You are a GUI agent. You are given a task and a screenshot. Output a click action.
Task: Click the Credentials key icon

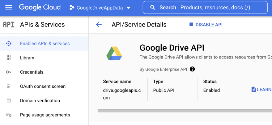coord(9,72)
